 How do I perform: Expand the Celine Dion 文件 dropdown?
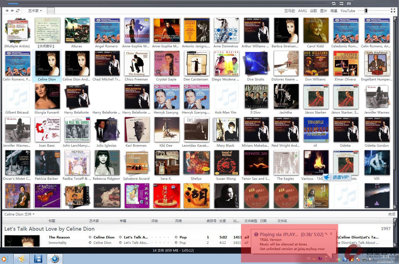point(19,214)
